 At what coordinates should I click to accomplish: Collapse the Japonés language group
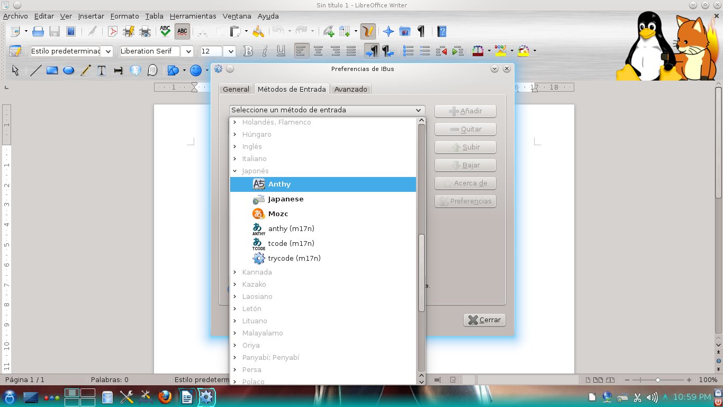[235, 171]
